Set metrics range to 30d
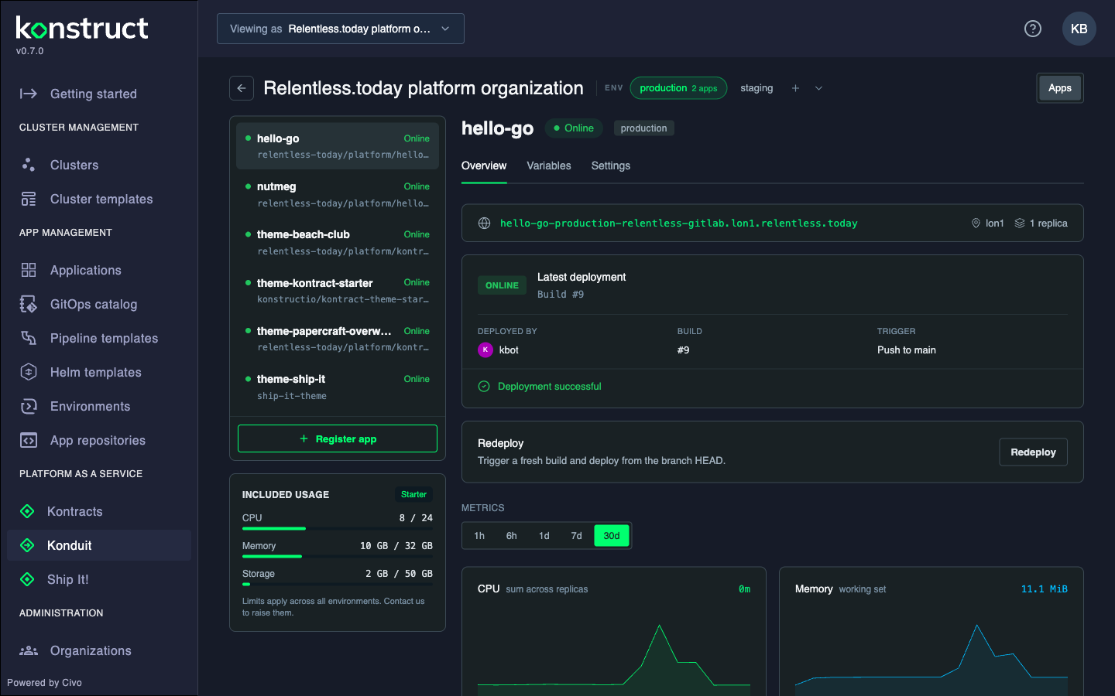1115x696 pixels. pos(612,536)
